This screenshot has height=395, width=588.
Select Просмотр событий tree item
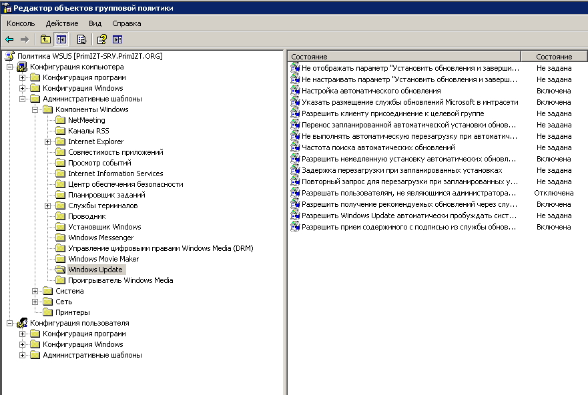pyautogui.click(x=99, y=163)
